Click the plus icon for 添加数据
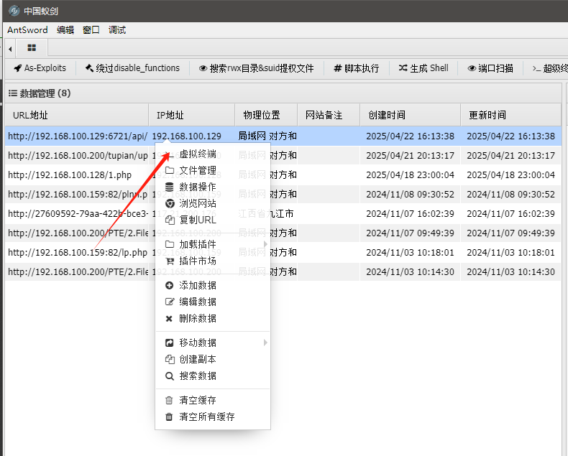 pyautogui.click(x=169, y=286)
